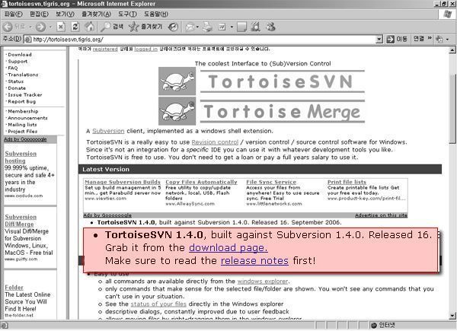Click the Manage Subversion Builds ad

(x=123, y=182)
